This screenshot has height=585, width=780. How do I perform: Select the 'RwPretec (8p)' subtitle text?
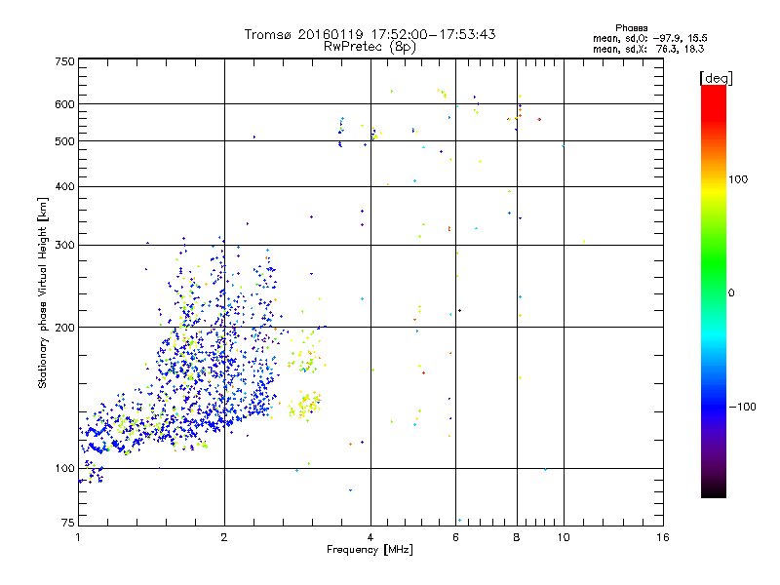point(370,47)
